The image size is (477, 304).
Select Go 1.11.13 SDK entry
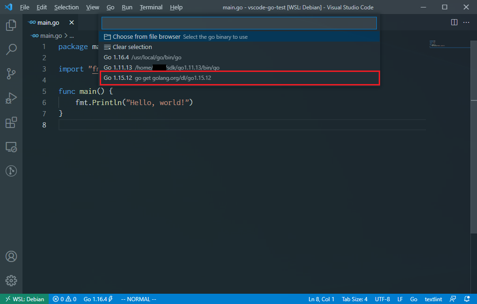coord(161,67)
